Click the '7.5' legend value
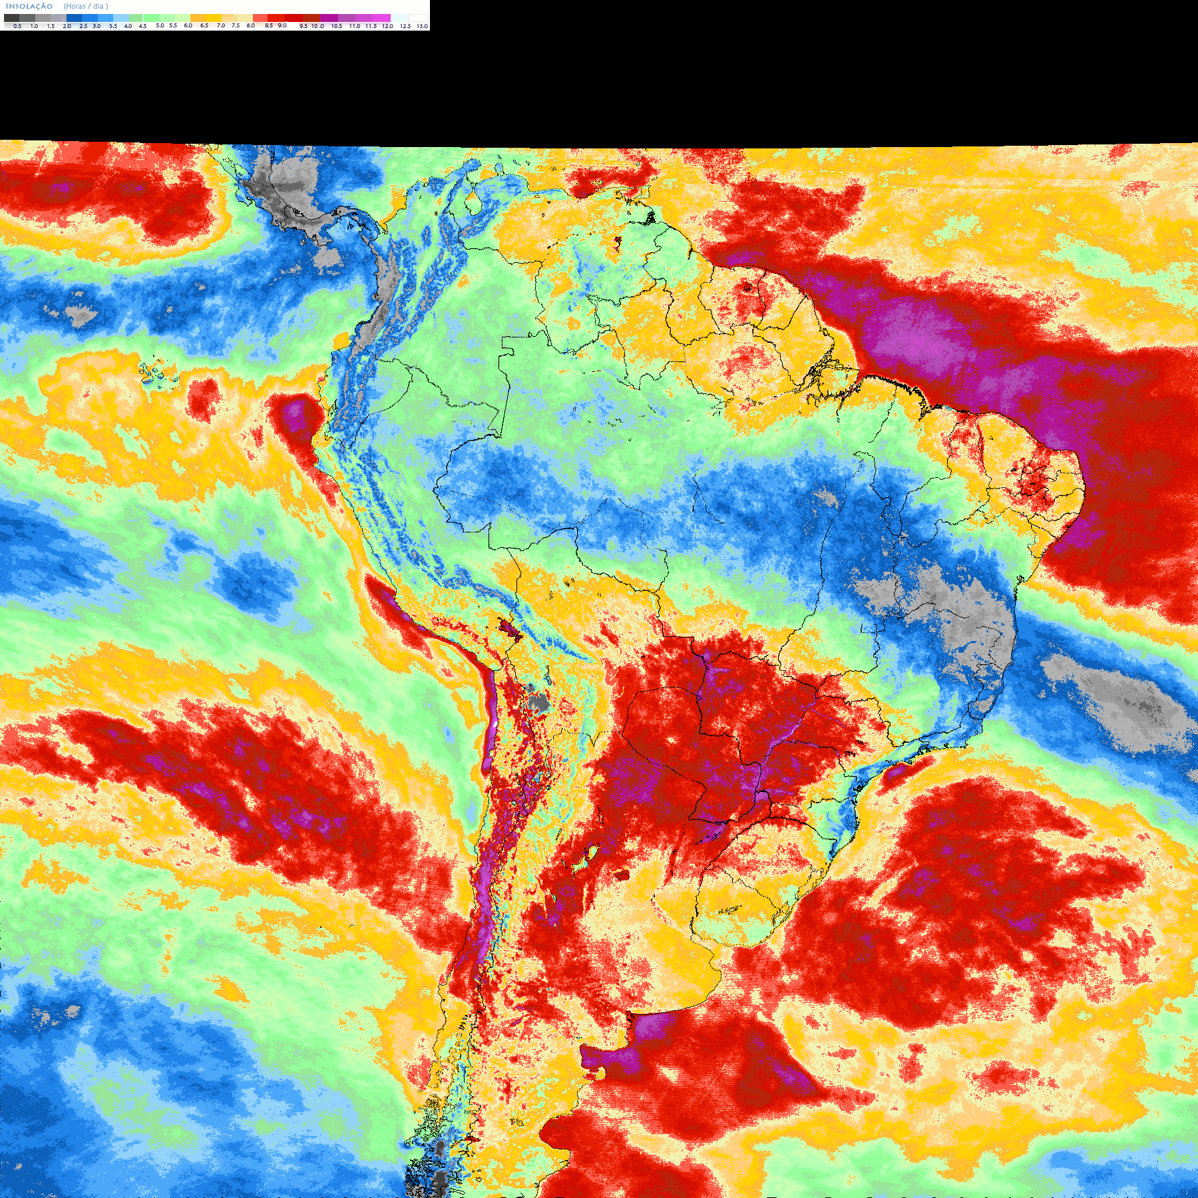The width and height of the screenshot is (1198, 1198). pos(236,25)
